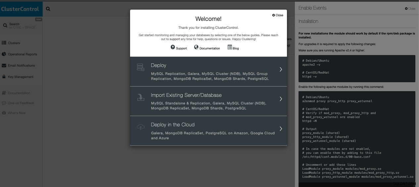Screen dimensions: 419x187
Task: Click the Email Notifications envelope icon
Action: [4, 65]
